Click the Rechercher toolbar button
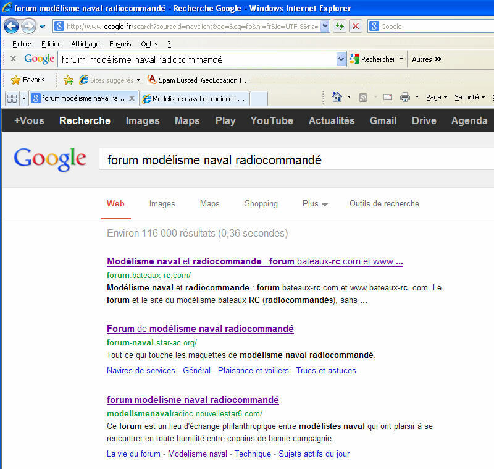494x469 pixels. click(x=372, y=59)
